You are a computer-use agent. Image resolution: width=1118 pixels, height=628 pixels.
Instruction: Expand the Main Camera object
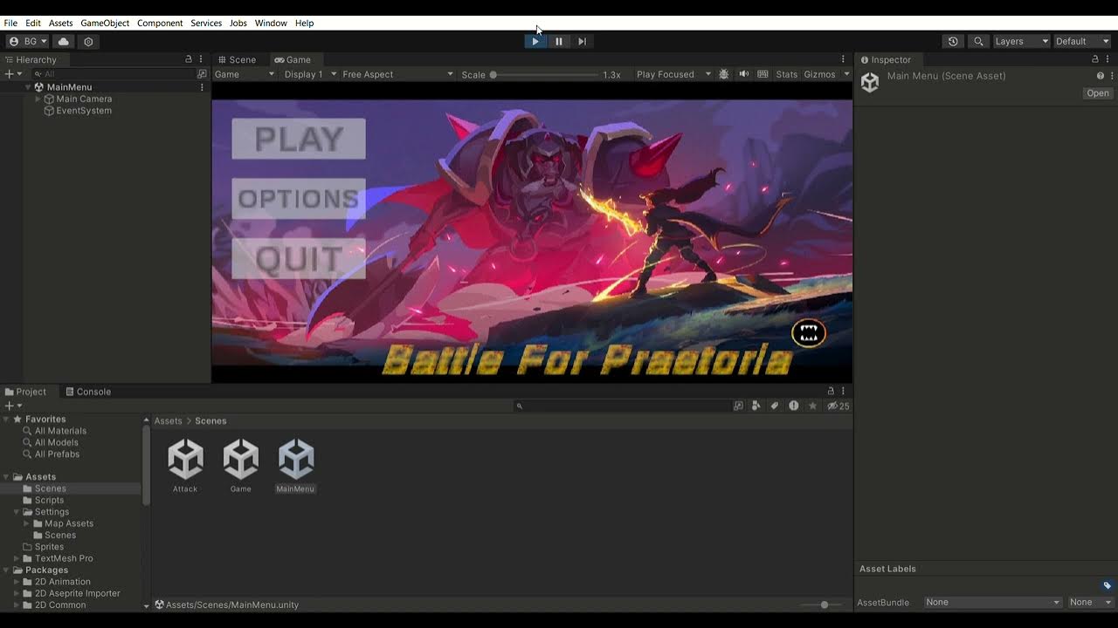[x=38, y=99]
